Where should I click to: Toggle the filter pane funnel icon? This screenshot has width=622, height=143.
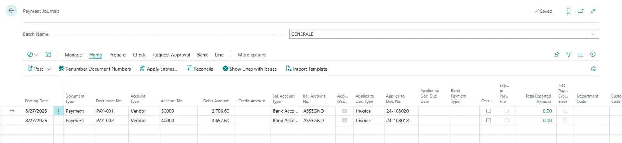pos(568,55)
